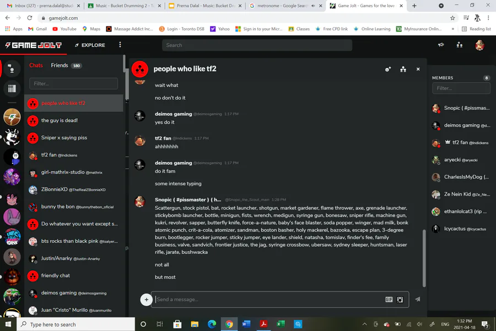Viewport: 496px width, 331px height.
Task: Open Excel from the taskbar
Action: [x=281, y=324]
